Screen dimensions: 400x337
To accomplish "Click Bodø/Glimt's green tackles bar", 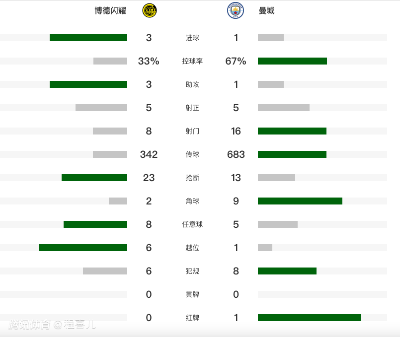I will [x=94, y=178].
